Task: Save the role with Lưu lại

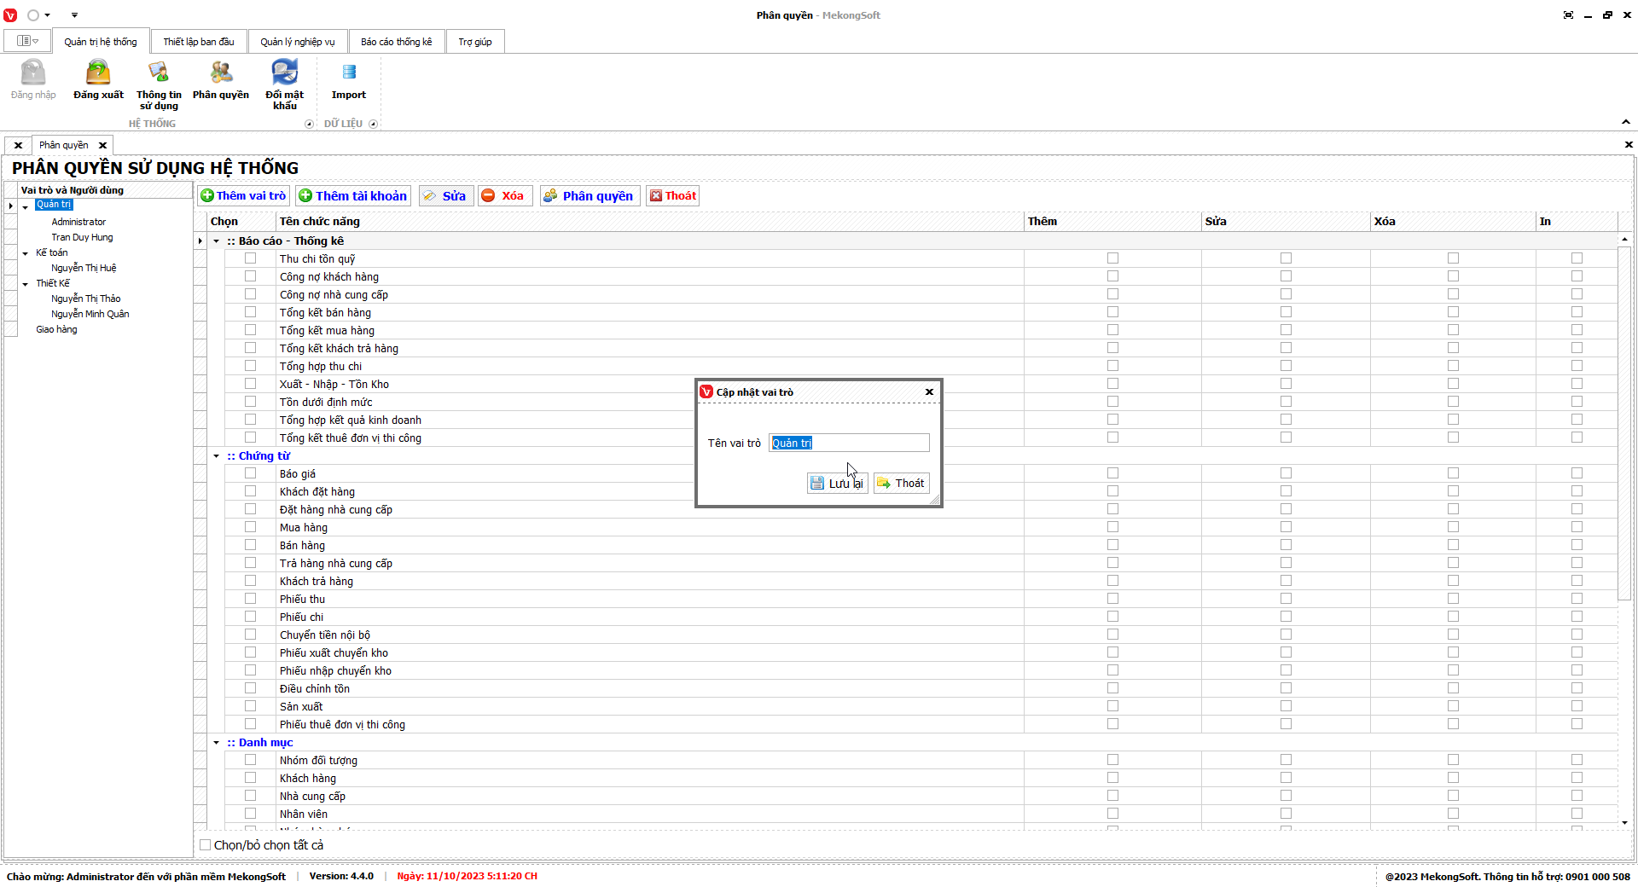Action: point(837,484)
